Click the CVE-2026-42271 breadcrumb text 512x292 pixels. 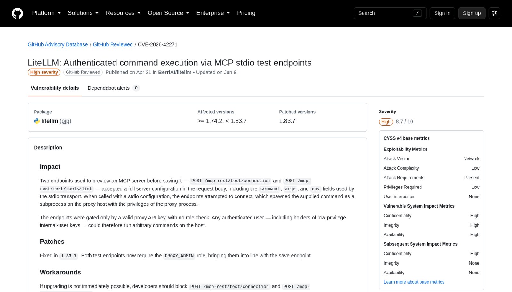pyautogui.click(x=157, y=44)
